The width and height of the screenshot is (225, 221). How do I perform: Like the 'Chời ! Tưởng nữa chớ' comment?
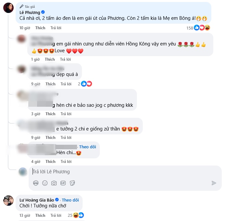point(40,215)
